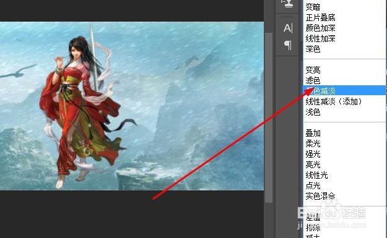Viewport: 387px width, 238px height.
Task: Select the 正片叠底 blend mode
Action: 320,17
